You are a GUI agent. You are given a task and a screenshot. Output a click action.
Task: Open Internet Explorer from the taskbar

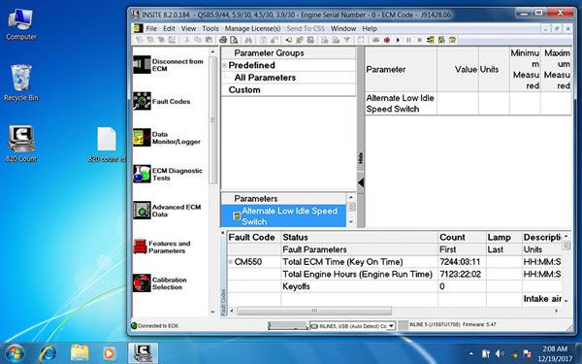pyautogui.click(x=48, y=353)
